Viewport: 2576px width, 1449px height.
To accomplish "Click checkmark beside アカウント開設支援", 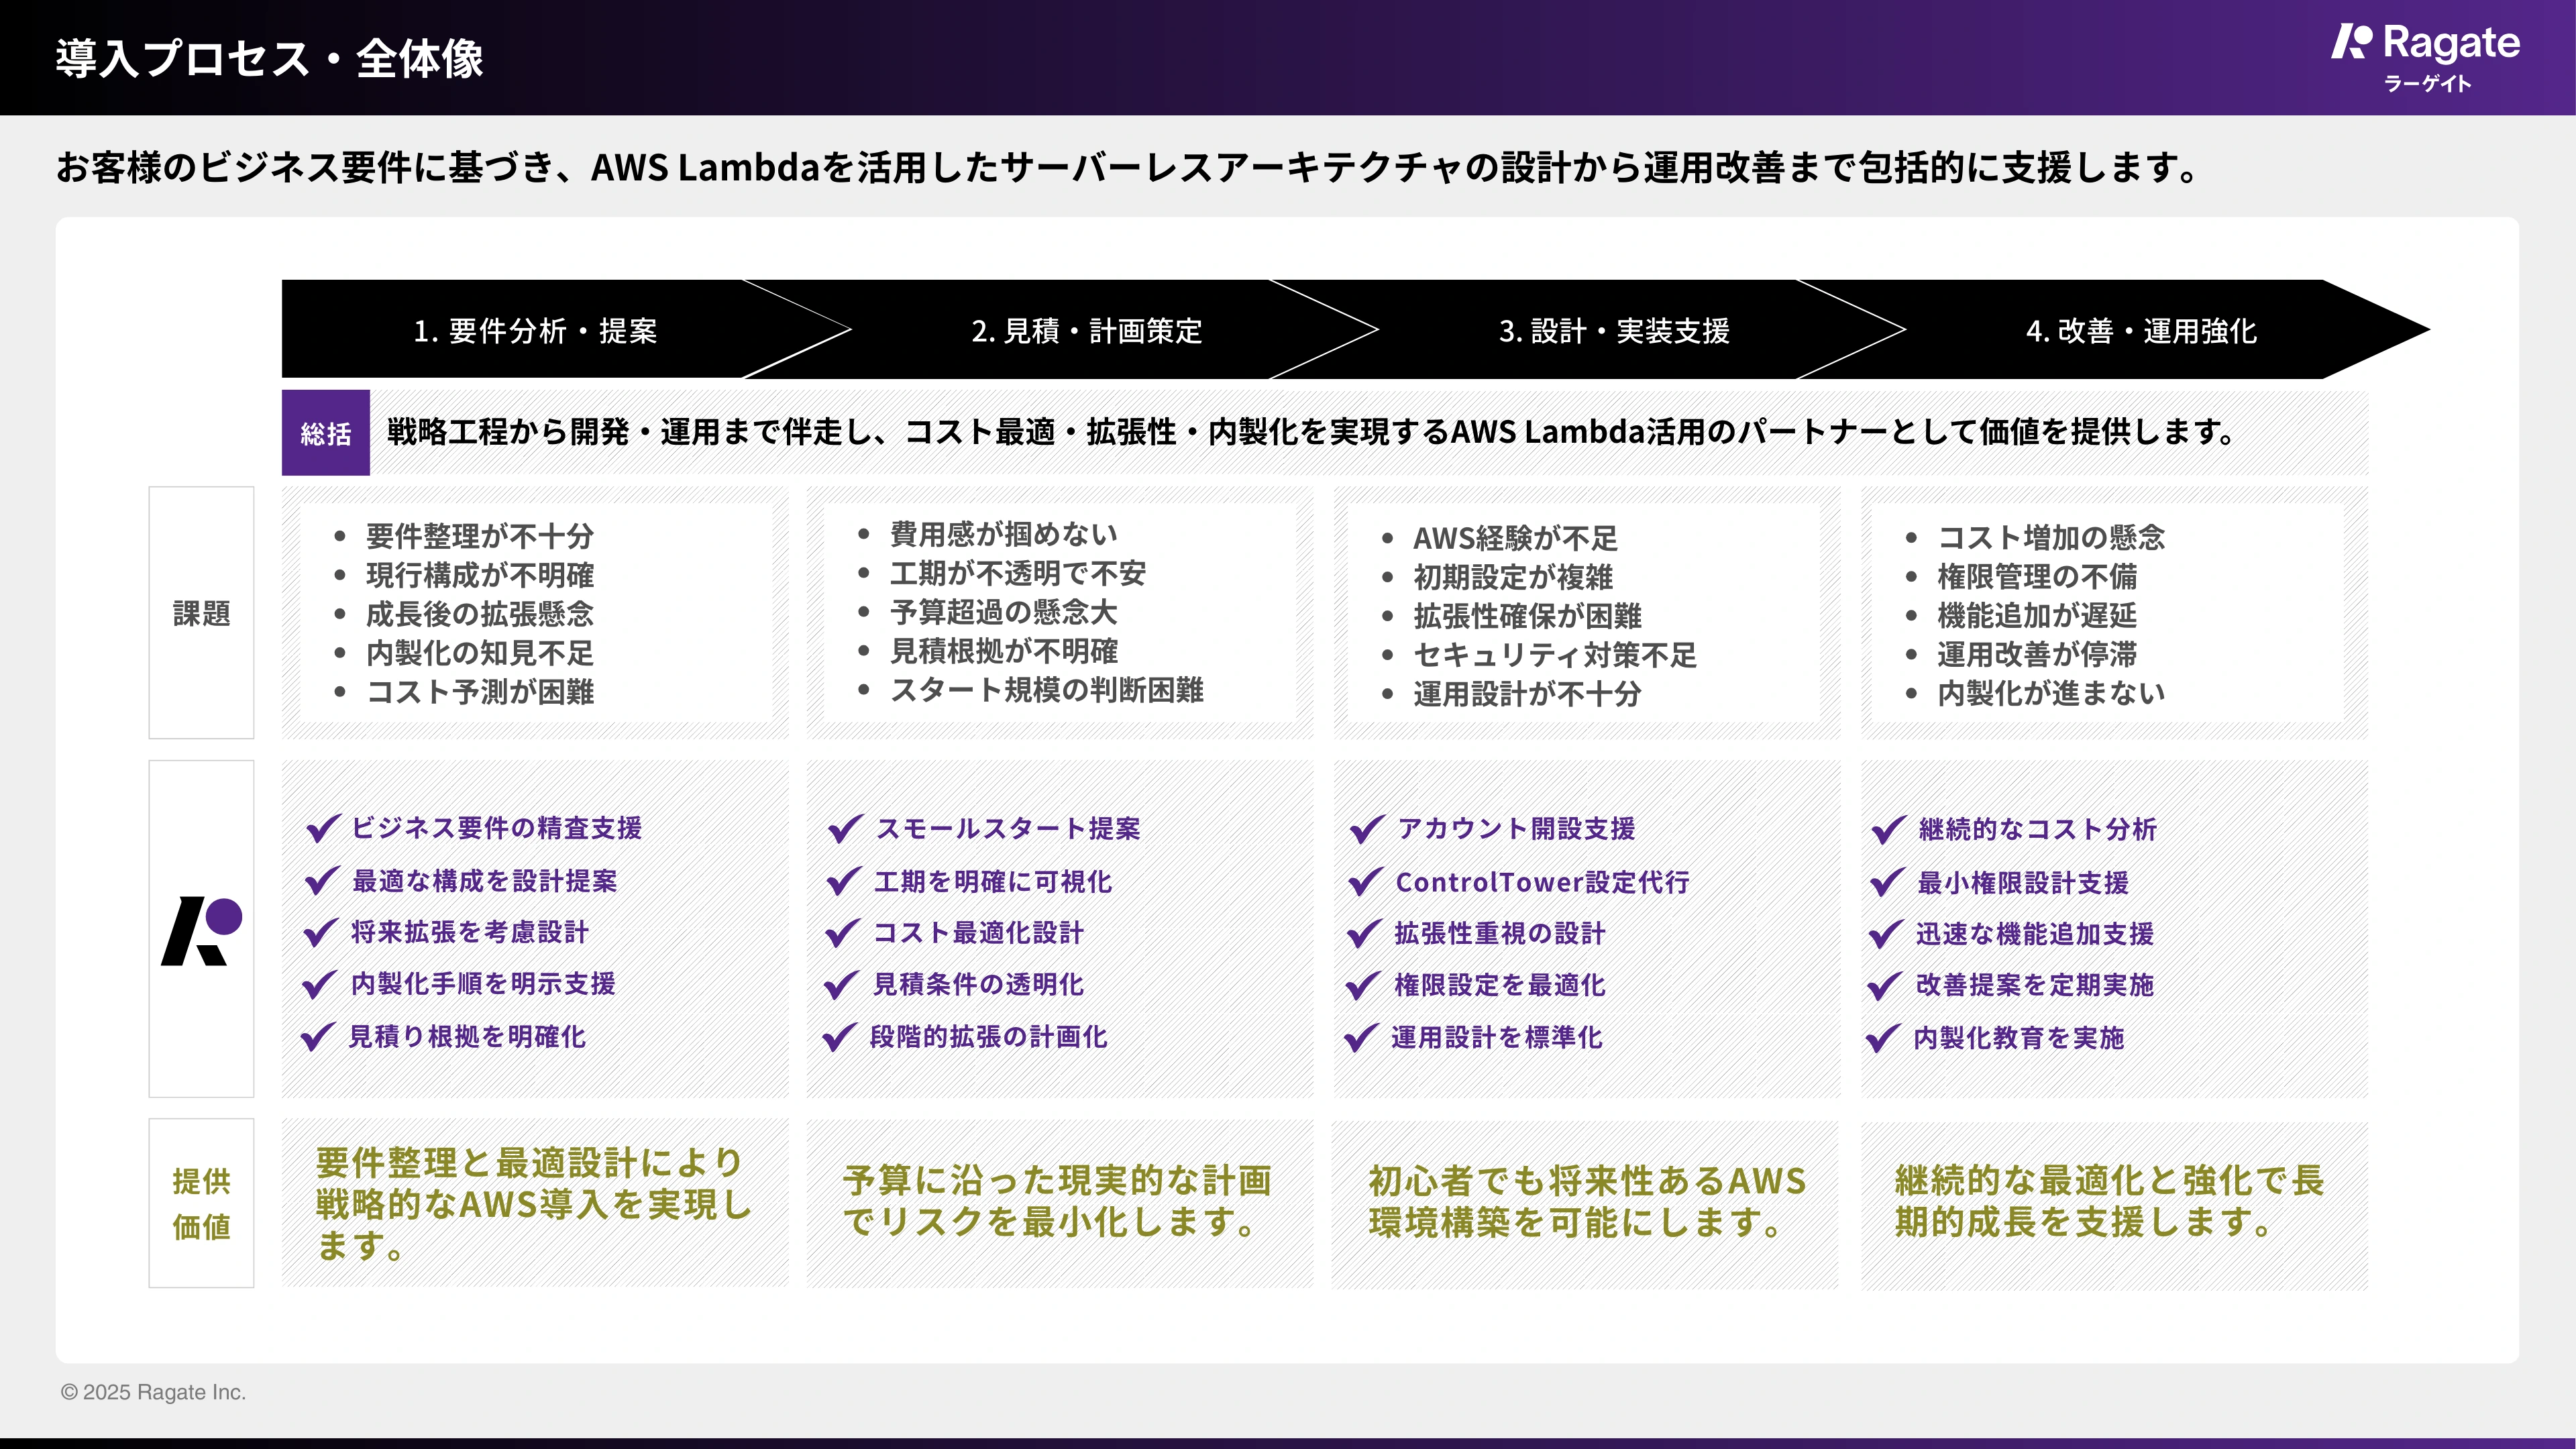I will point(1367,829).
